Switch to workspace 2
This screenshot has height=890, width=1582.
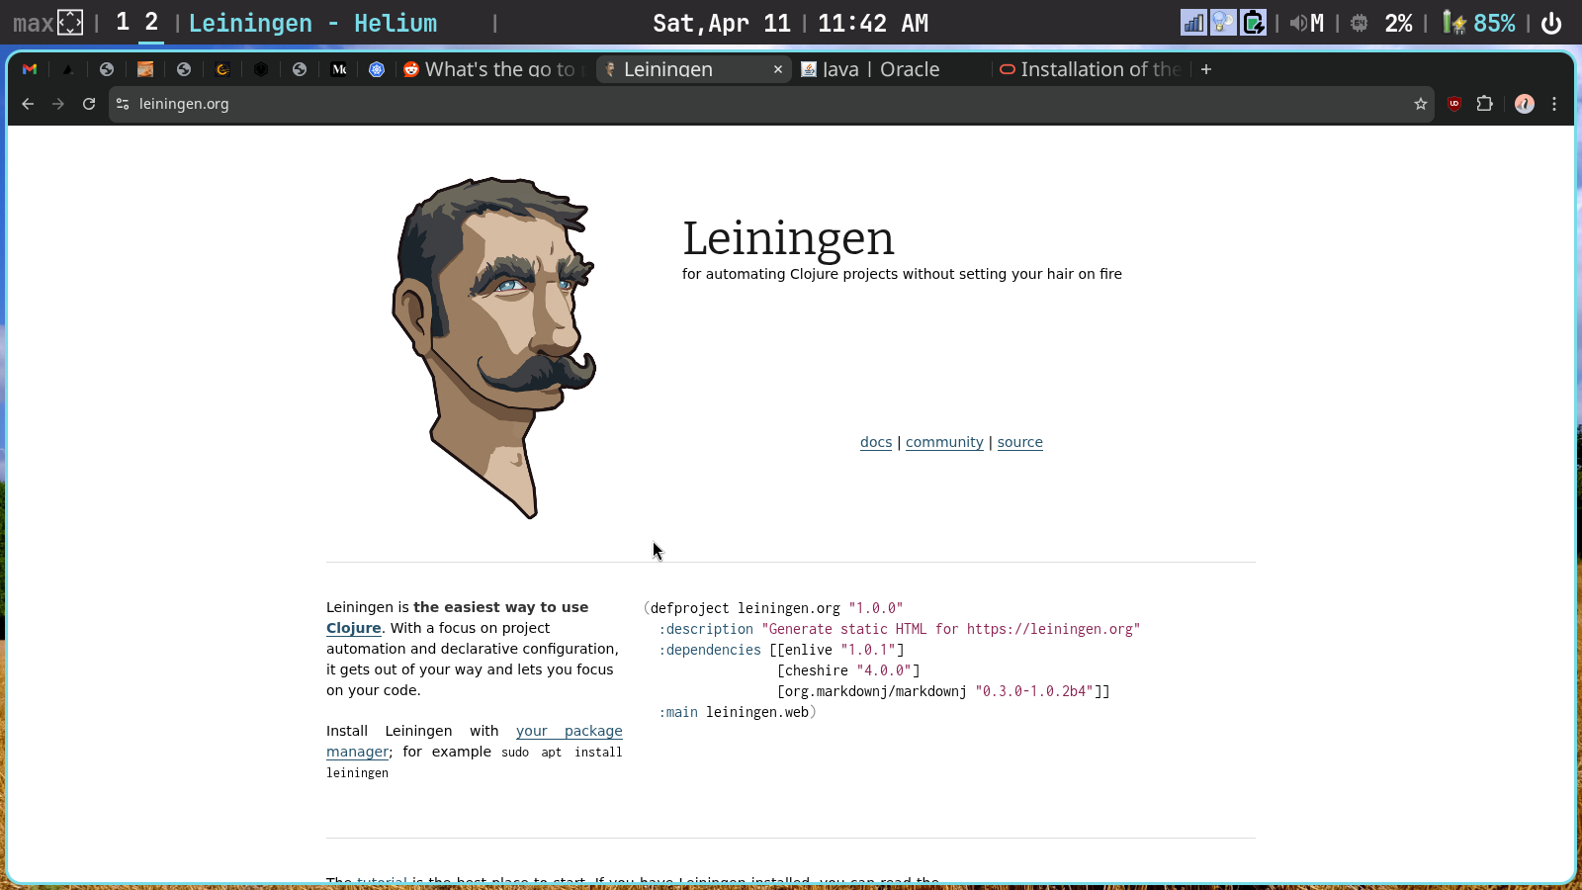[x=151, y=22]
